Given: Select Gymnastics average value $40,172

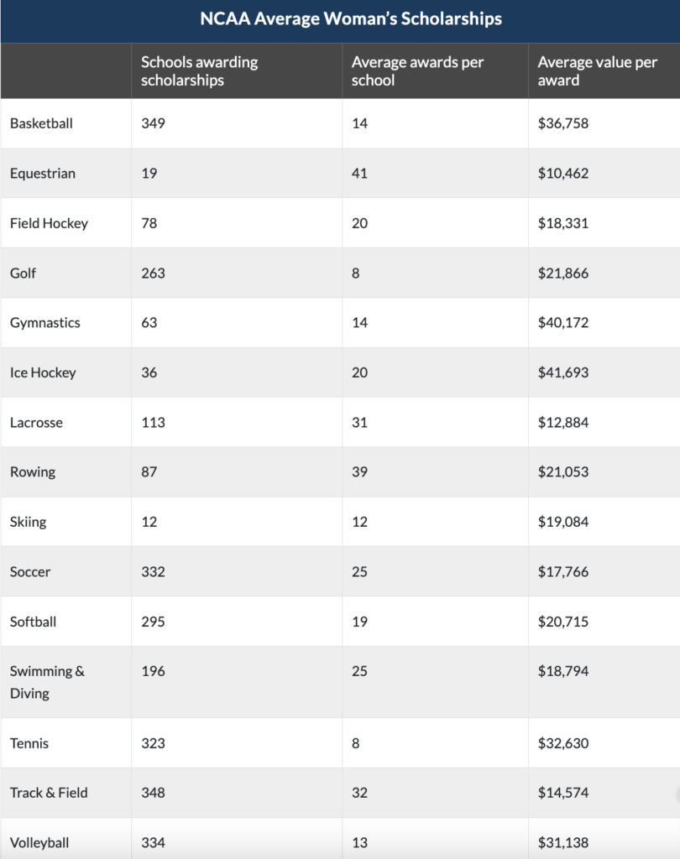Looking at the screenshot, I should (563, 322).
